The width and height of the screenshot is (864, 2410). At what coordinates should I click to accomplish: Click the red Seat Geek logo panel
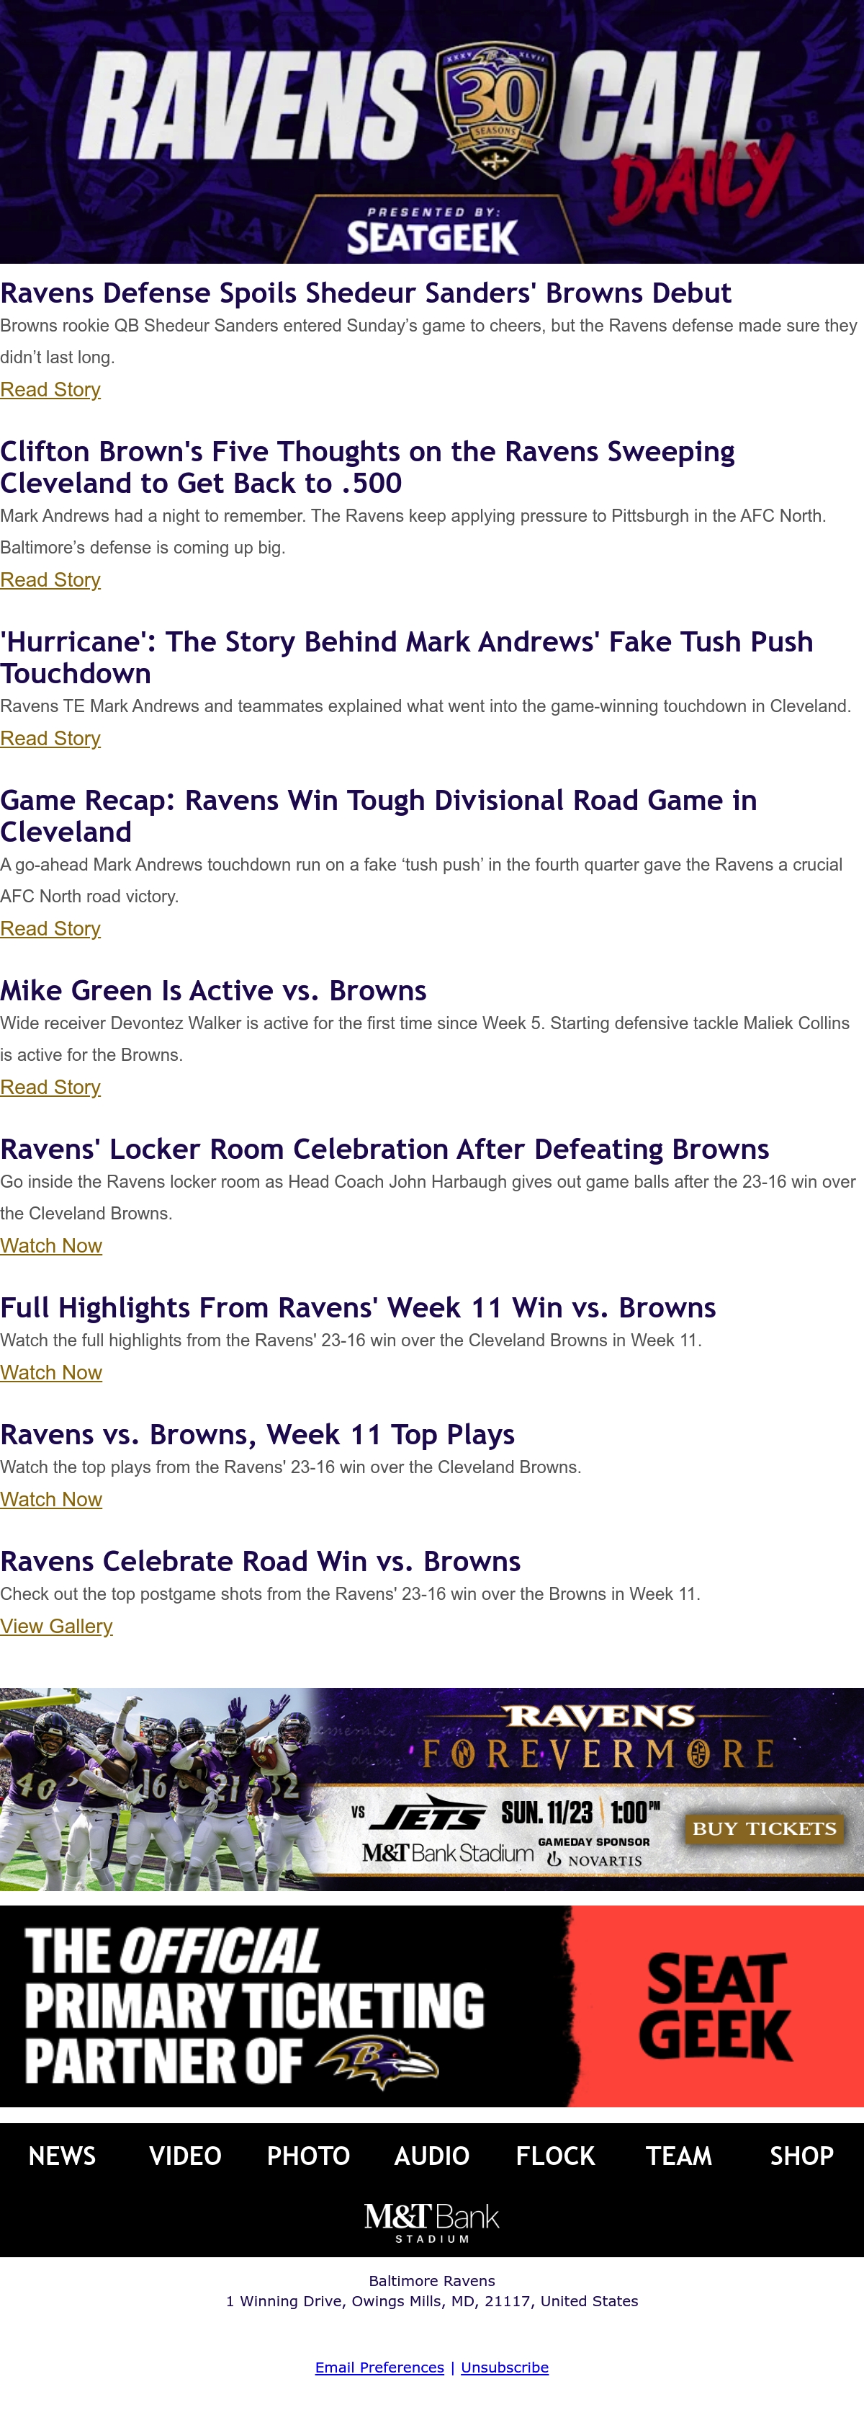point(716,2007)
